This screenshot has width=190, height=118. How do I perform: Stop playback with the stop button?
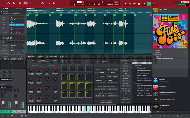click(145, 4)
